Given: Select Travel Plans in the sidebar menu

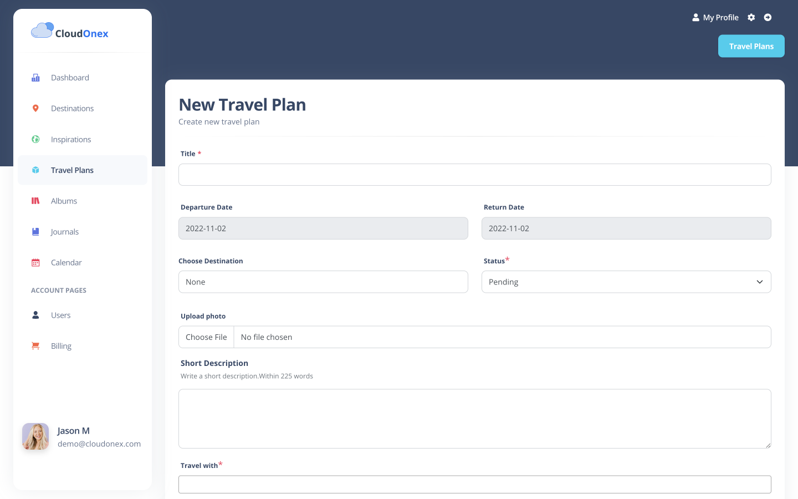Looking at the screenshot, I should point(72,170).
